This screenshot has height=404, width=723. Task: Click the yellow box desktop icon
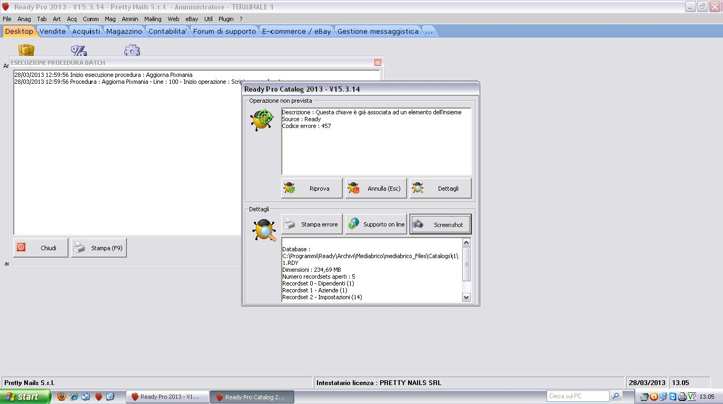click(x=26, y=51)
